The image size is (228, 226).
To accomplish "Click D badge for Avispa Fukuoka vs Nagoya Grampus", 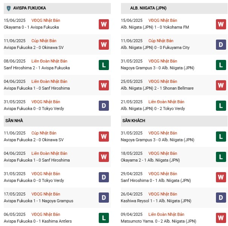I will coord(104,197).
